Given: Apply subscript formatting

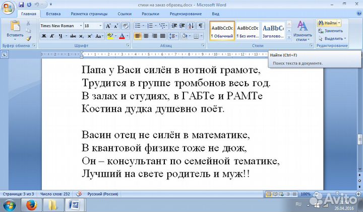Looking at the screenshot, I should [81, 36].
